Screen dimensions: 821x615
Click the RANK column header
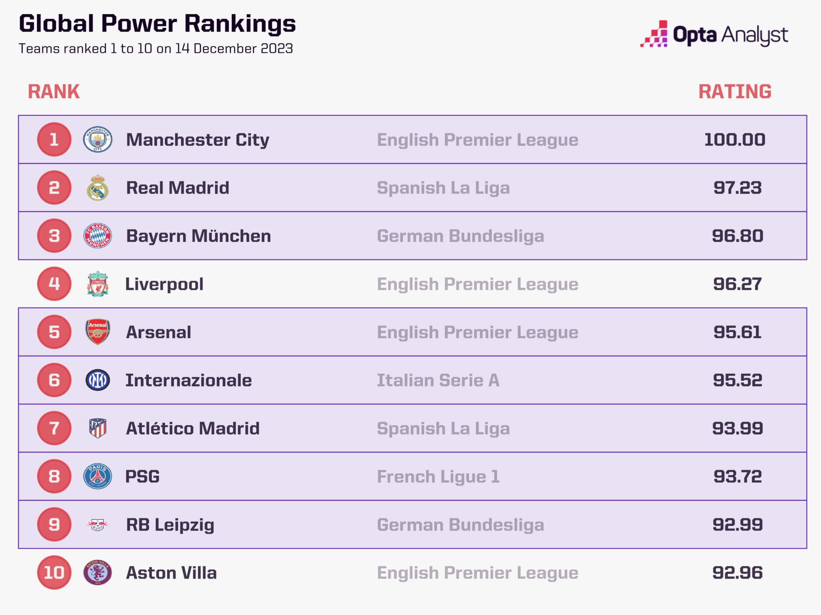pos(54,92)
